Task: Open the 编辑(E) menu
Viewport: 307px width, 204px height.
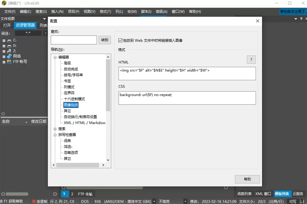Action: coord(25,11)
